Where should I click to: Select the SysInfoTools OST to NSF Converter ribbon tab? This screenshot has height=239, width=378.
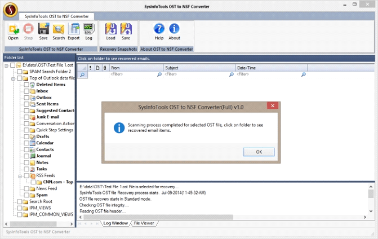click(57, 16)
